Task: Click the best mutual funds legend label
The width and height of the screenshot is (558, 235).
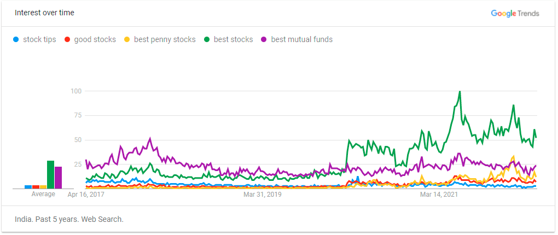Action: 302,39
